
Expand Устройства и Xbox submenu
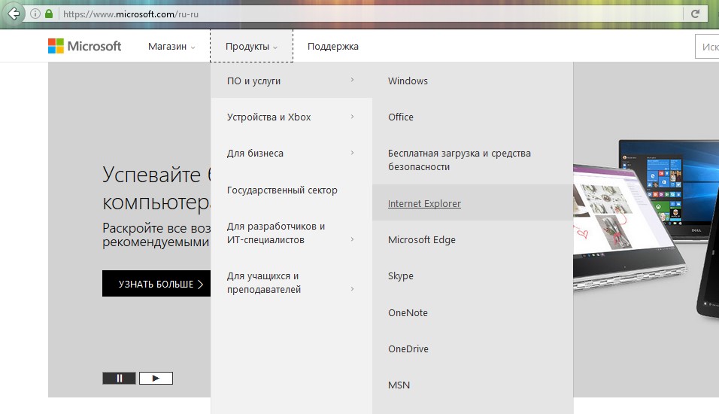[x=291, y=117]
